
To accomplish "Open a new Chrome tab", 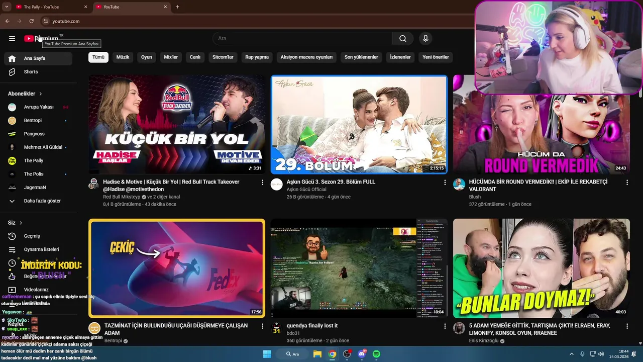I will click(177, 7).
